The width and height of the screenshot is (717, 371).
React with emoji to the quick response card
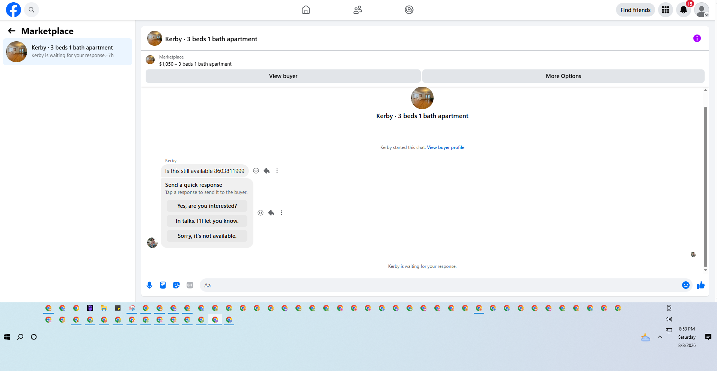pyautogui.click(x=261, y=213)
